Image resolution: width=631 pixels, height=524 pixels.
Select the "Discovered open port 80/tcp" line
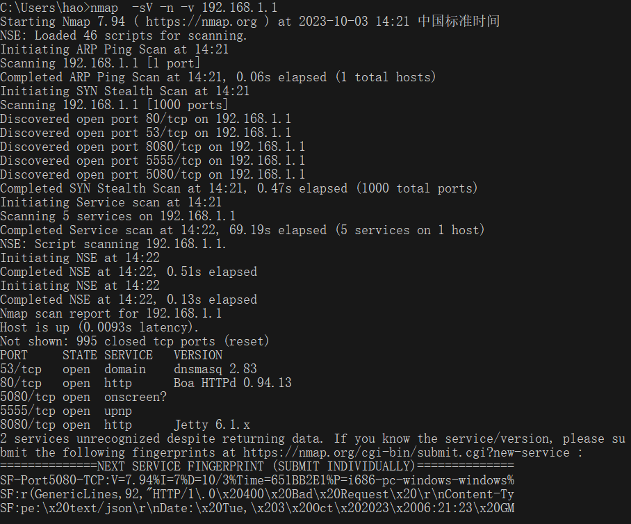point(145,119)
